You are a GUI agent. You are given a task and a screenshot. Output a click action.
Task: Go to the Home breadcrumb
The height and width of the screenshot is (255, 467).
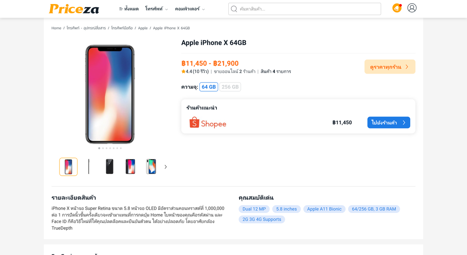pyautogui.click(x=56, y=28)
